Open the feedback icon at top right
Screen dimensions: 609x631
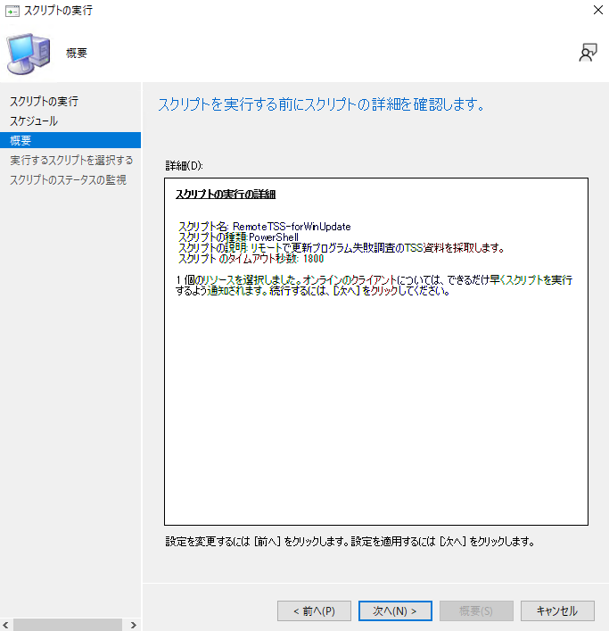point(587,53)
